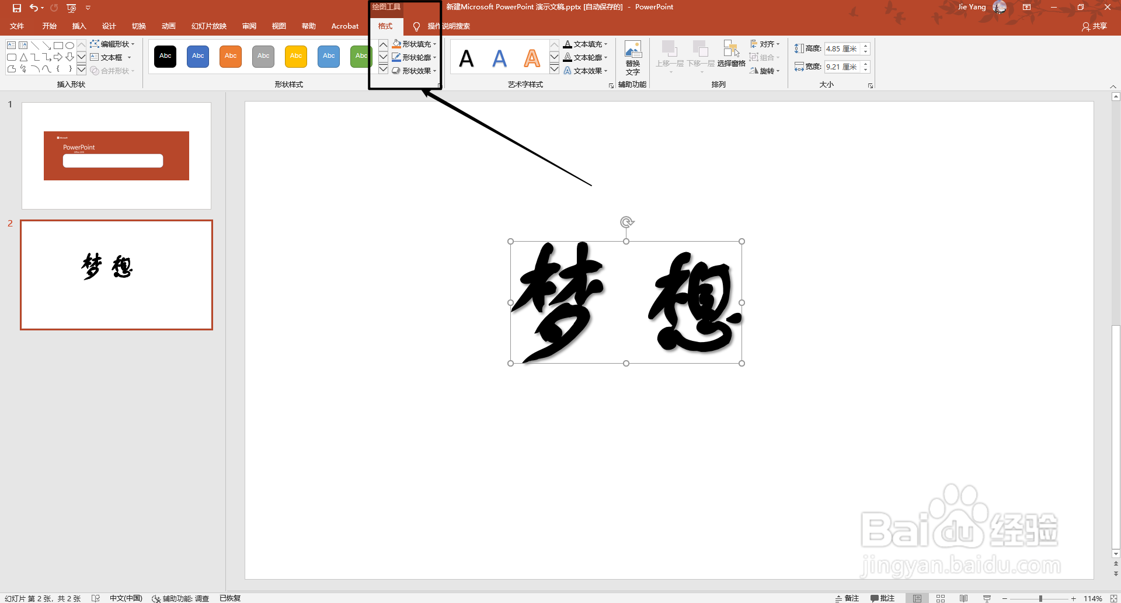Viewport: 1121px width, 603px height.
Task: Select the orange Abc shape style swatch
Action: tap(230, 57)
